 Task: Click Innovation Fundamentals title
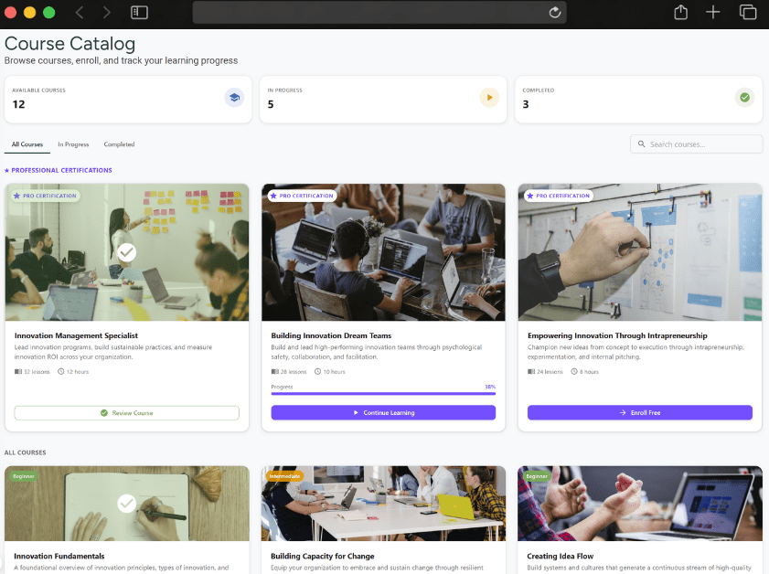click(59, 557)
